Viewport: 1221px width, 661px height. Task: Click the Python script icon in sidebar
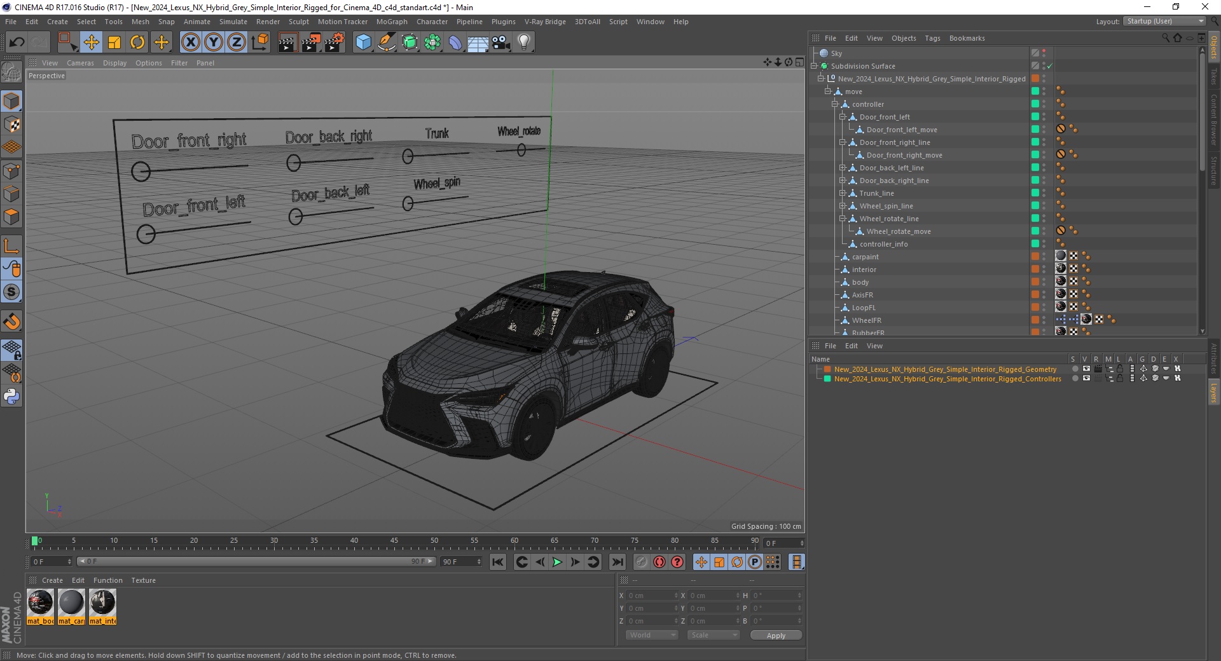pyautogui.click(x=11, y=397)
